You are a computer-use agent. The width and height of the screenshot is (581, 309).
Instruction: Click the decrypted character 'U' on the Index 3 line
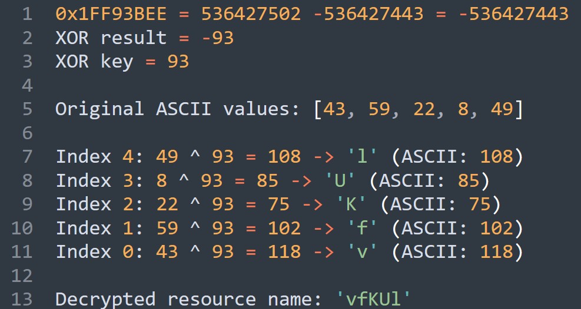pyautogui.click(x=340, y=180)
